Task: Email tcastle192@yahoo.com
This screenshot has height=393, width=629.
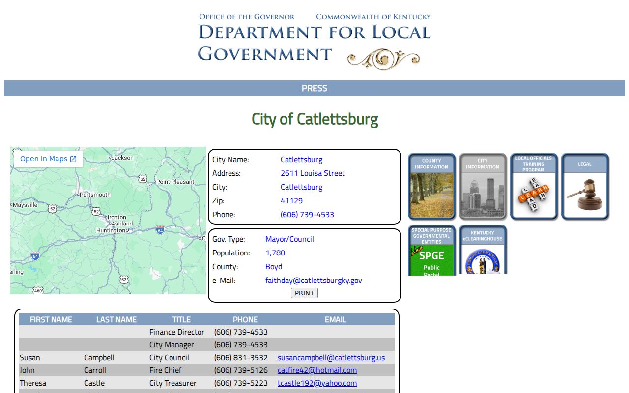Action: pyautogui.click(x=317, y=383)
